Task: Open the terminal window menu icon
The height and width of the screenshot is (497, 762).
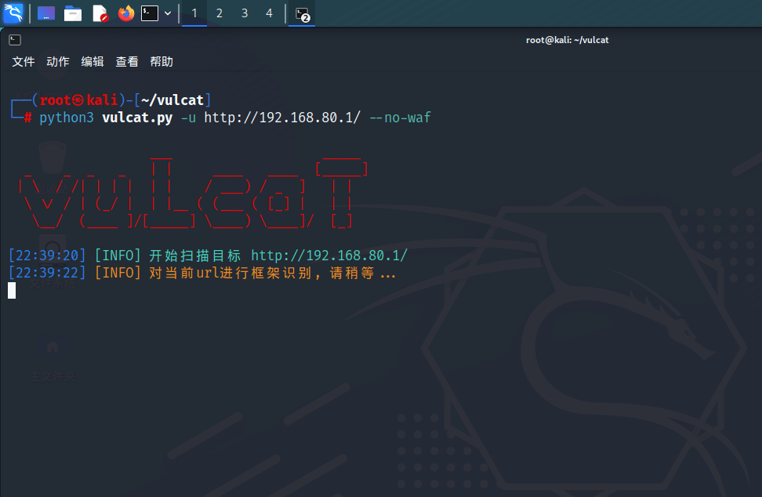Action: (x=15, y=40)
